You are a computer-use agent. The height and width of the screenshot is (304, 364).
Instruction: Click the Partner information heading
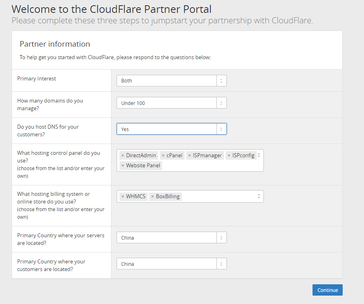[x=55, y=44]
